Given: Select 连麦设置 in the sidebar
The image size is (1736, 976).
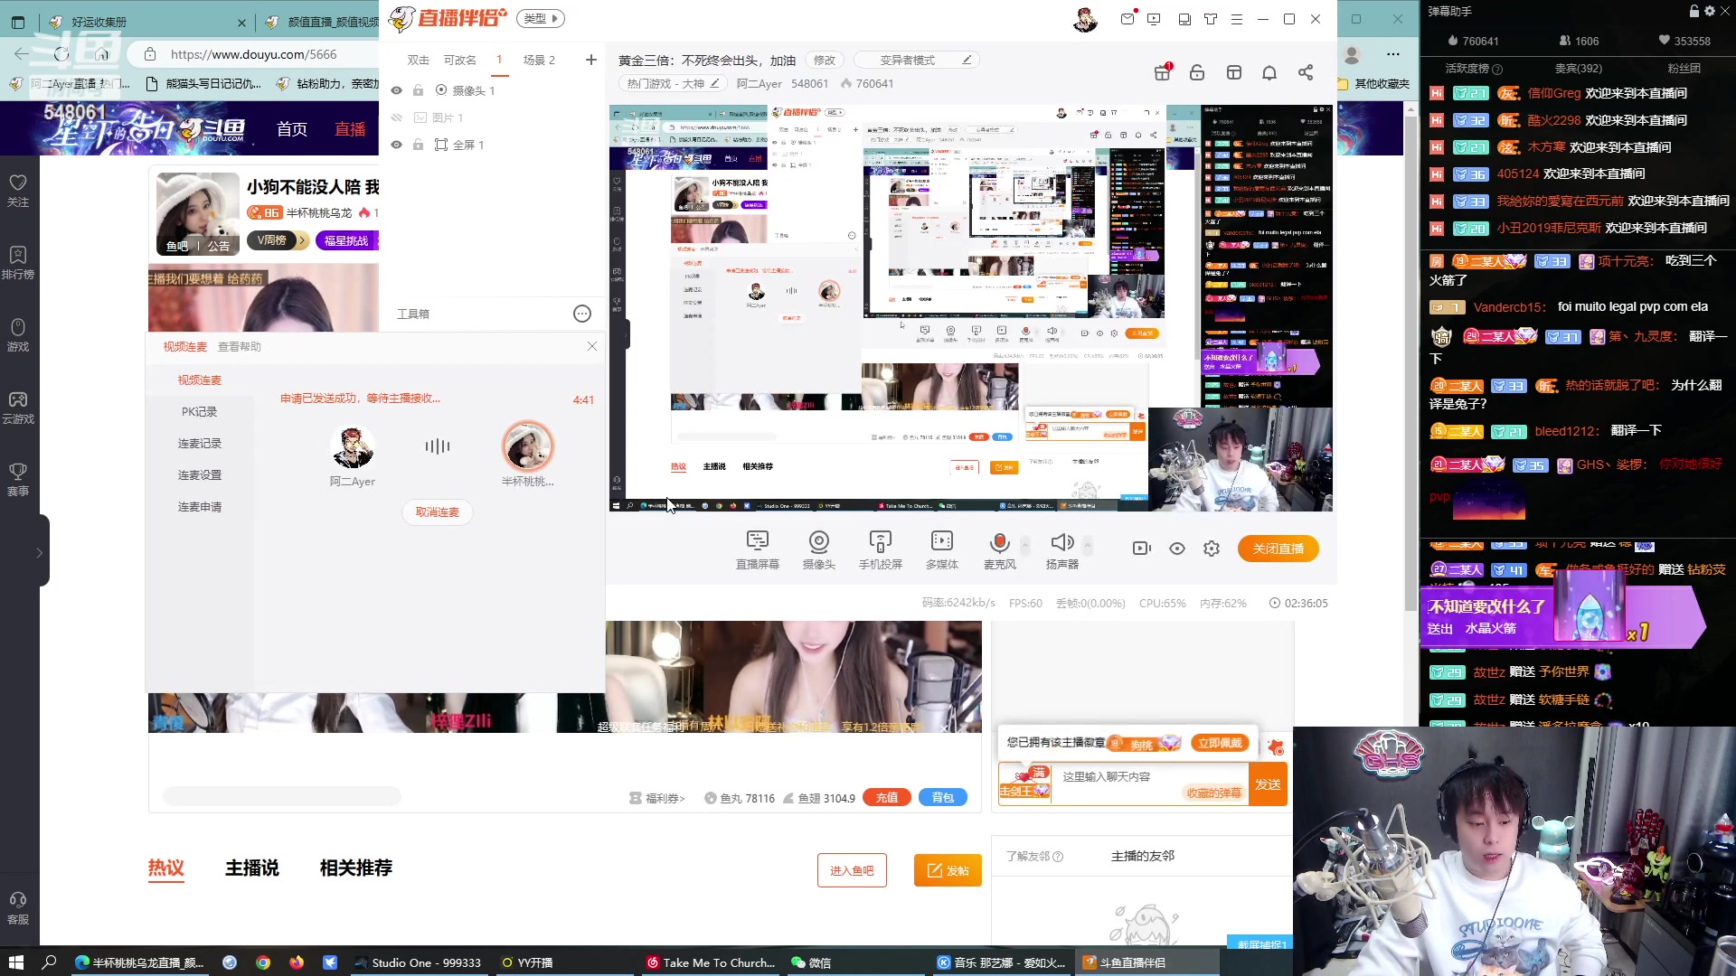Looking at the screenshot, I should (199, 475).
